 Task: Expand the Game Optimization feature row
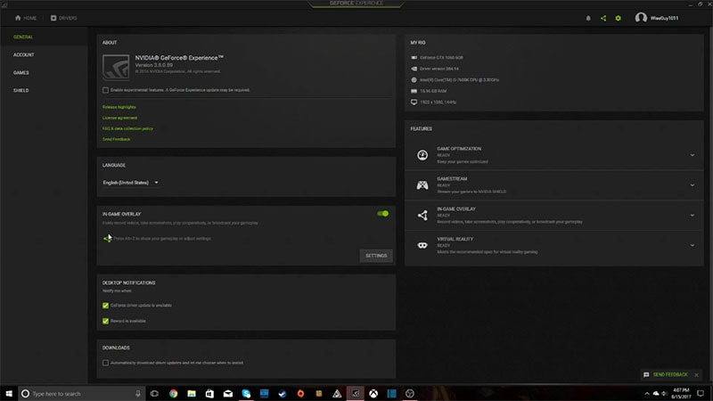693,155
